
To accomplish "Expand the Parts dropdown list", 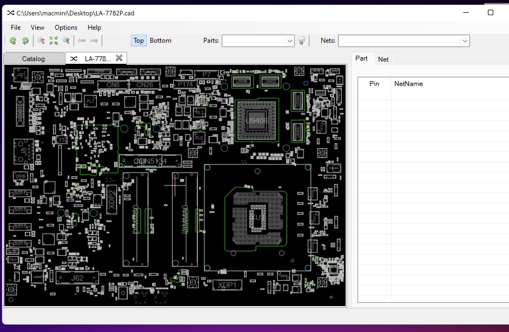I will pos(290,41).
